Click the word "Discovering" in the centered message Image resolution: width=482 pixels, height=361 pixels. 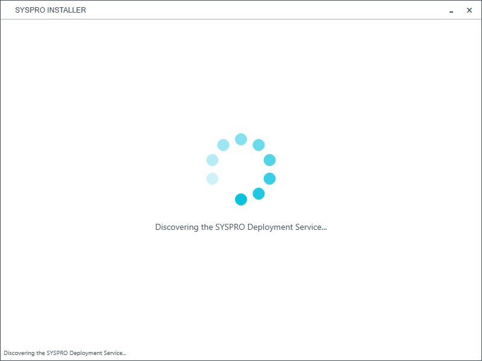click(177, 227)
